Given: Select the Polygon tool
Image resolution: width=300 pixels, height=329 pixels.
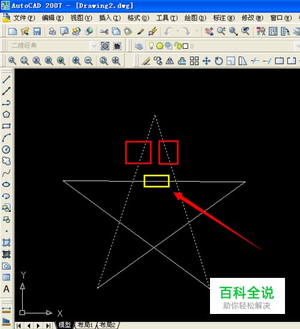Looking at the screenshot, I should (6, 114).
